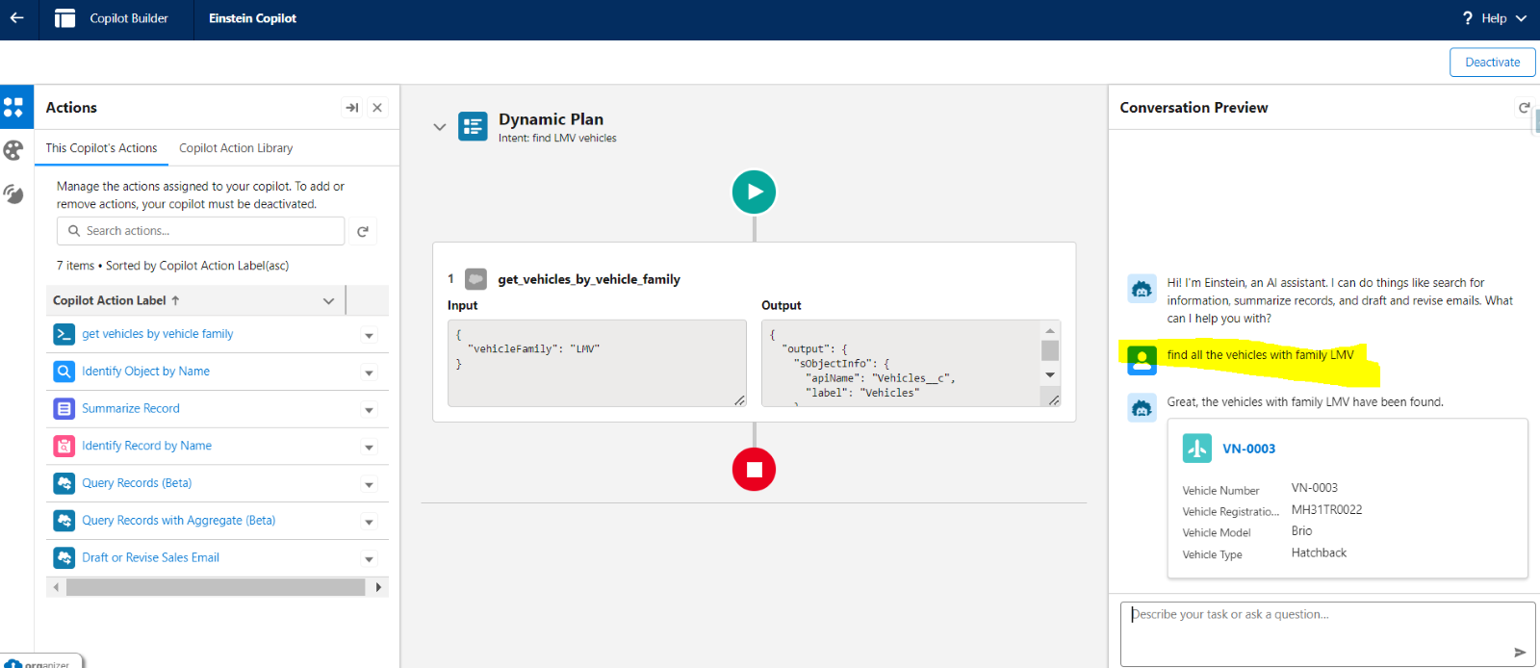Collapse the Dynamic Plan section
Image resolution: width=1540 pixels, height=668 pixels.
pyautogui.click(x=440, y=127)
